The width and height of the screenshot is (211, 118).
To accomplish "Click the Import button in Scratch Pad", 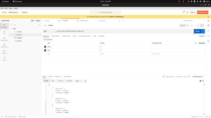I will click(x=38, y=21).
